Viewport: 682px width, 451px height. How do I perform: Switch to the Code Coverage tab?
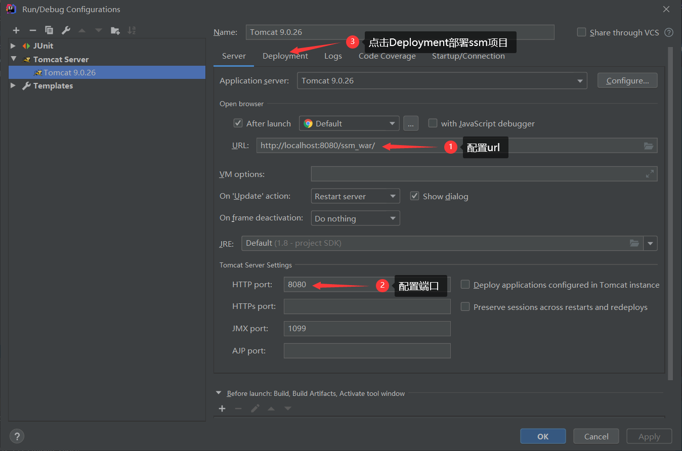(x=387, y=56)
